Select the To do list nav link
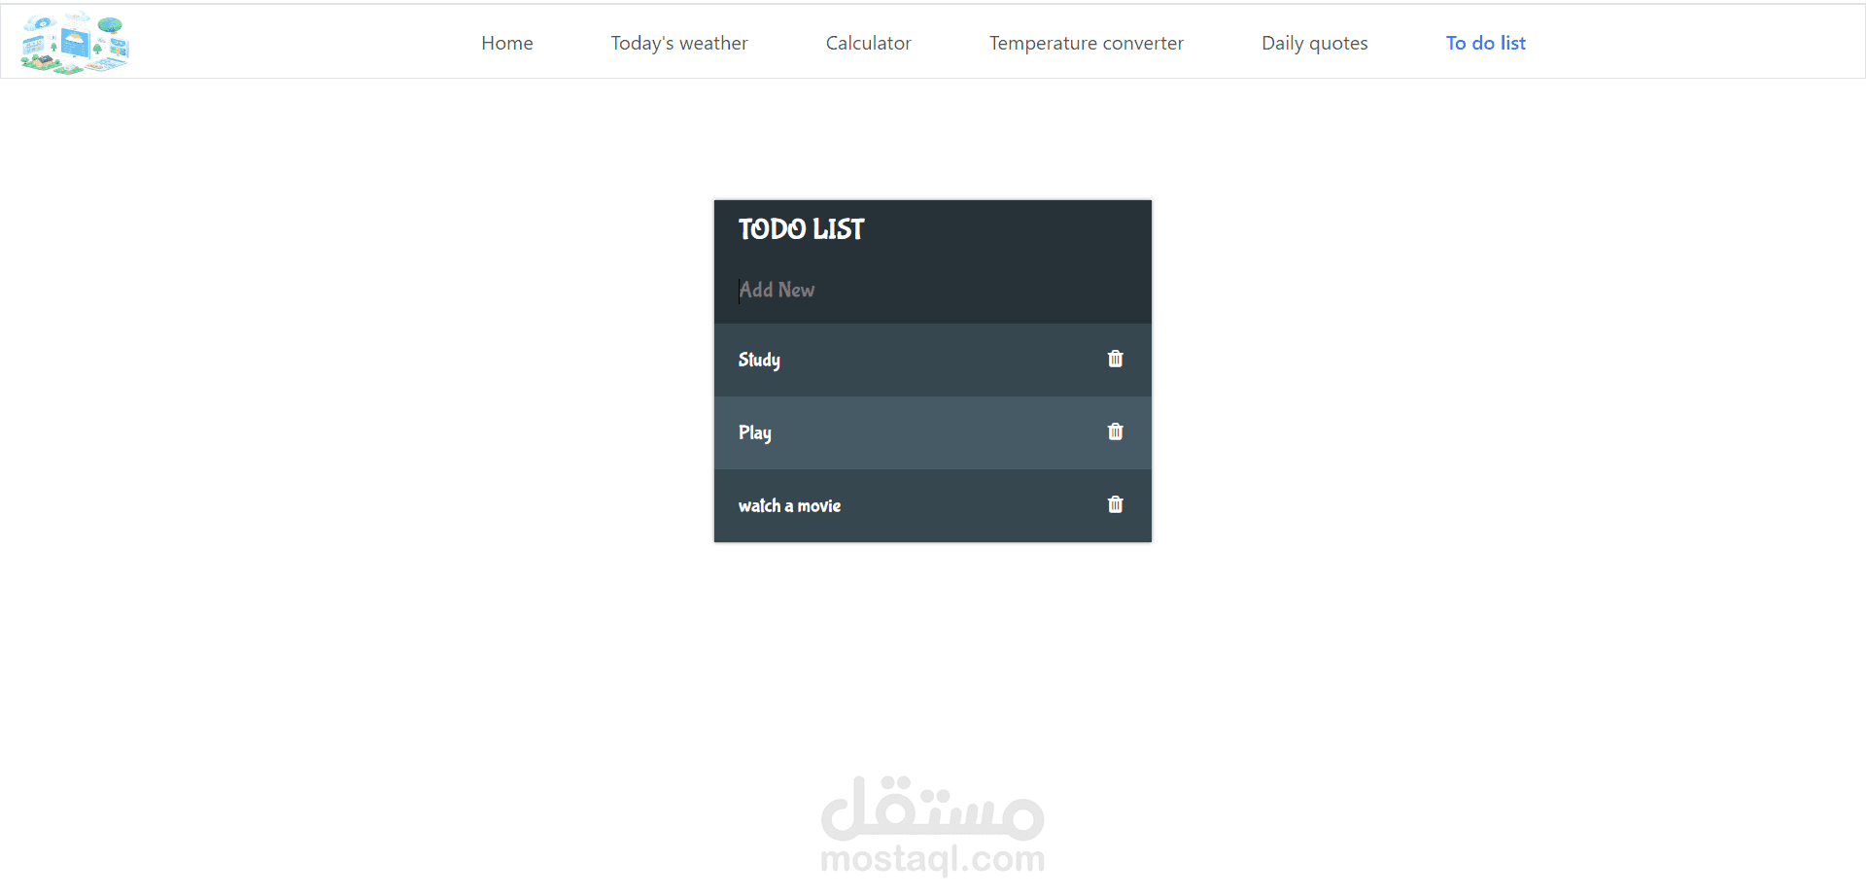1866x896 pixels. (x=1486, y=43)
